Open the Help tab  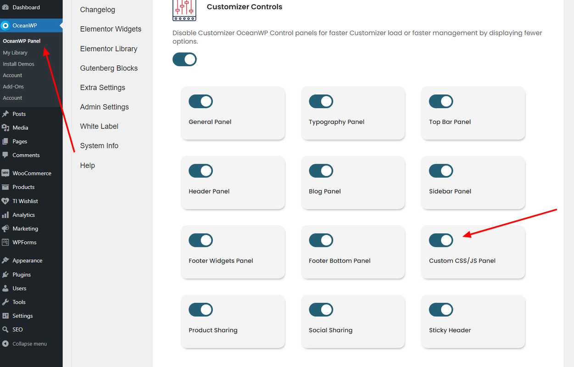point(88,166)
